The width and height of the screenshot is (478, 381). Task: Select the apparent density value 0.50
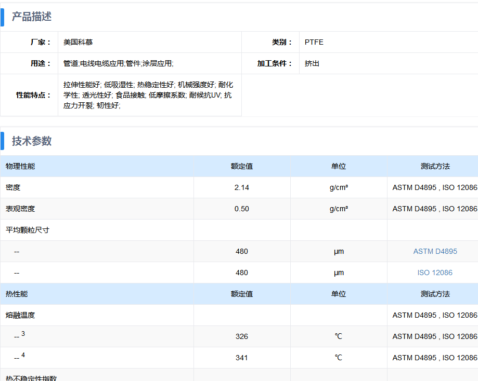pos(242,209)
